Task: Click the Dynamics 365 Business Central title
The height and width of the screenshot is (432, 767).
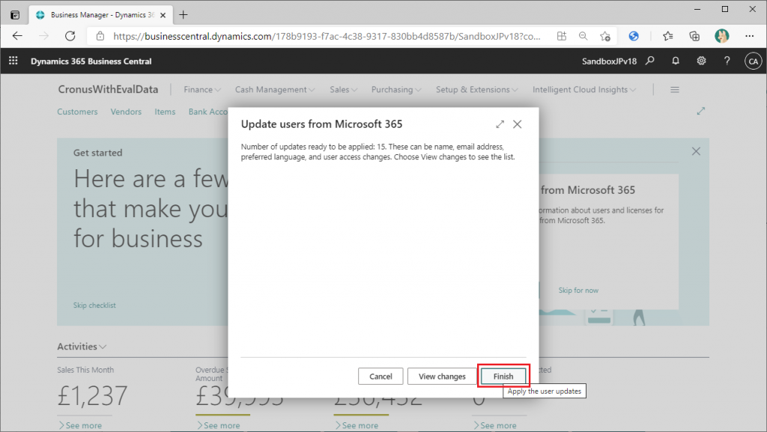Action: (91, 61)
